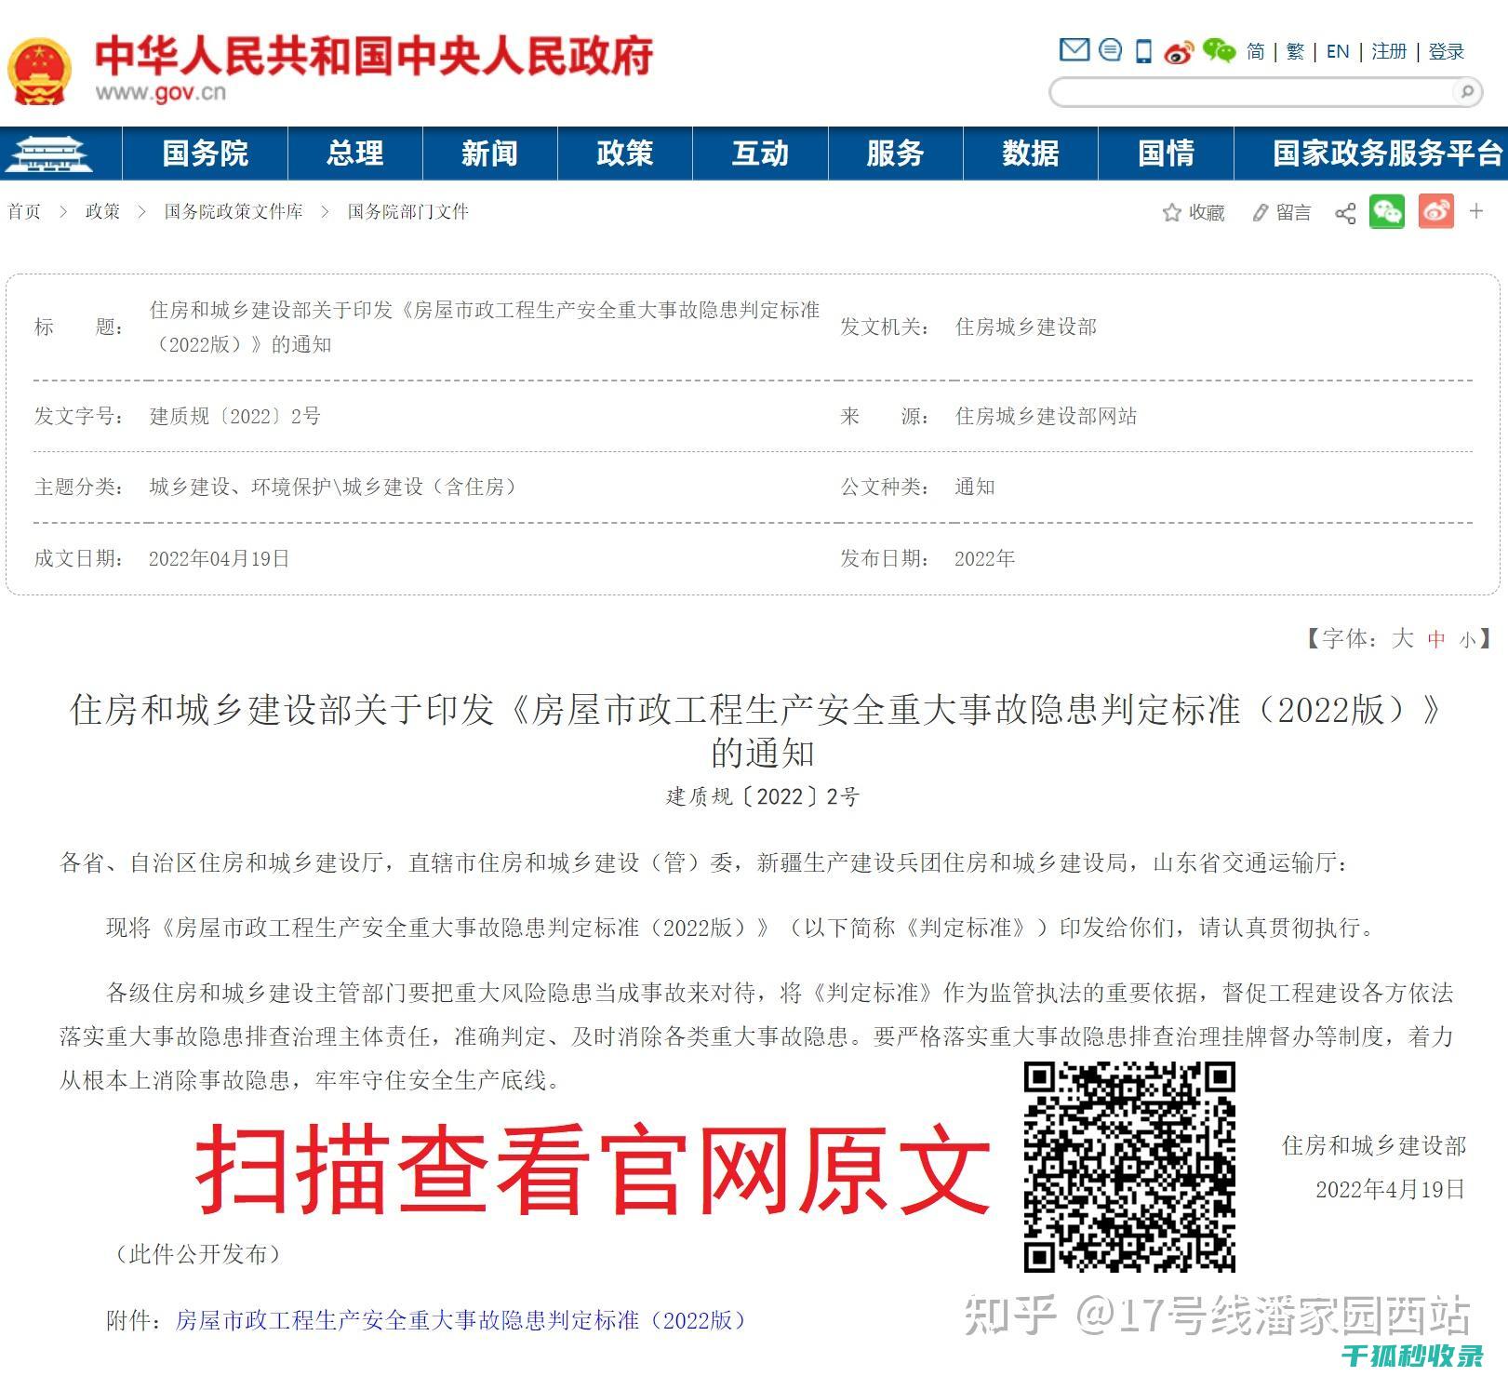This screenshot has height=1376, width=1508.
Task: Click the palace building icon in navbar
Action: point(48,154)
